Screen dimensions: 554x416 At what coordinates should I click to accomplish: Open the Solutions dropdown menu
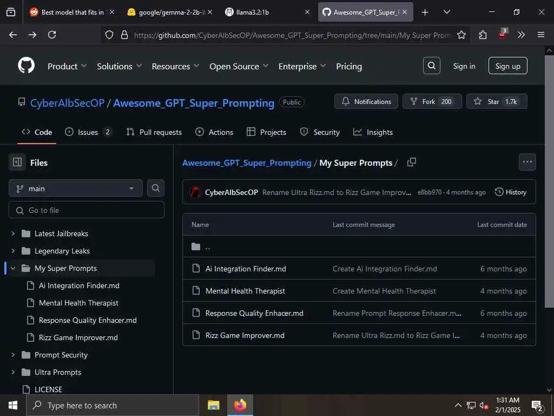click(119, 66)
